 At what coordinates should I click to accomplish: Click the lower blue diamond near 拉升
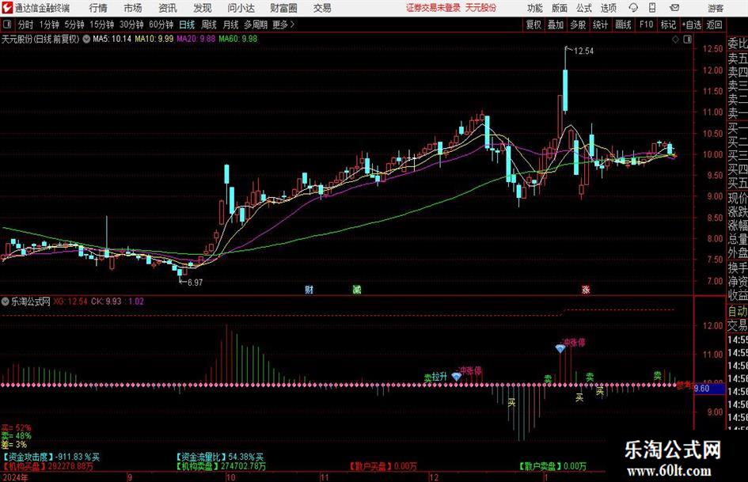(456, 377)
